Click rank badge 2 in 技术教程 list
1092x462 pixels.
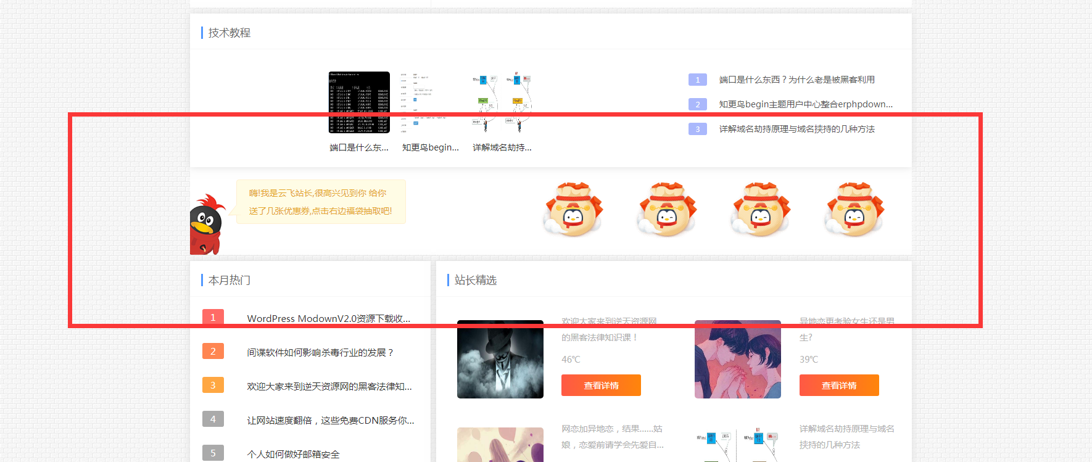pyautogui.click(x=698, y=104)
